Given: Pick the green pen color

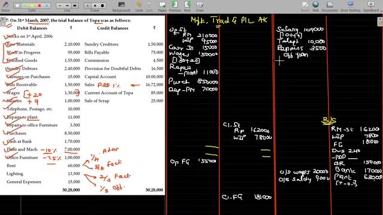Looking at the screenshot, I should tap(25, 5).
